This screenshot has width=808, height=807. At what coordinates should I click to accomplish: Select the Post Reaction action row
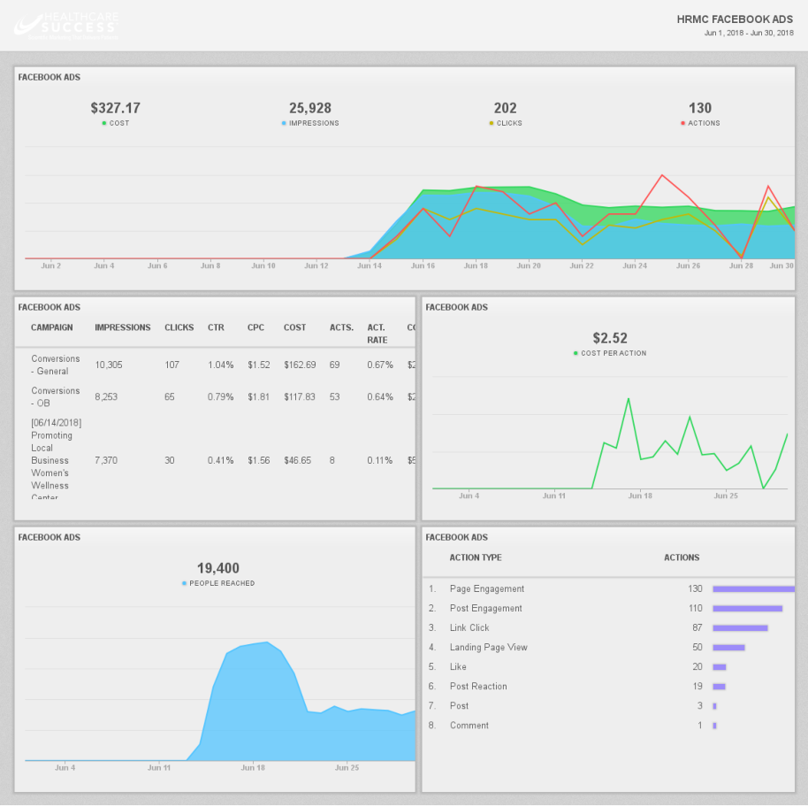click(608, 687)
